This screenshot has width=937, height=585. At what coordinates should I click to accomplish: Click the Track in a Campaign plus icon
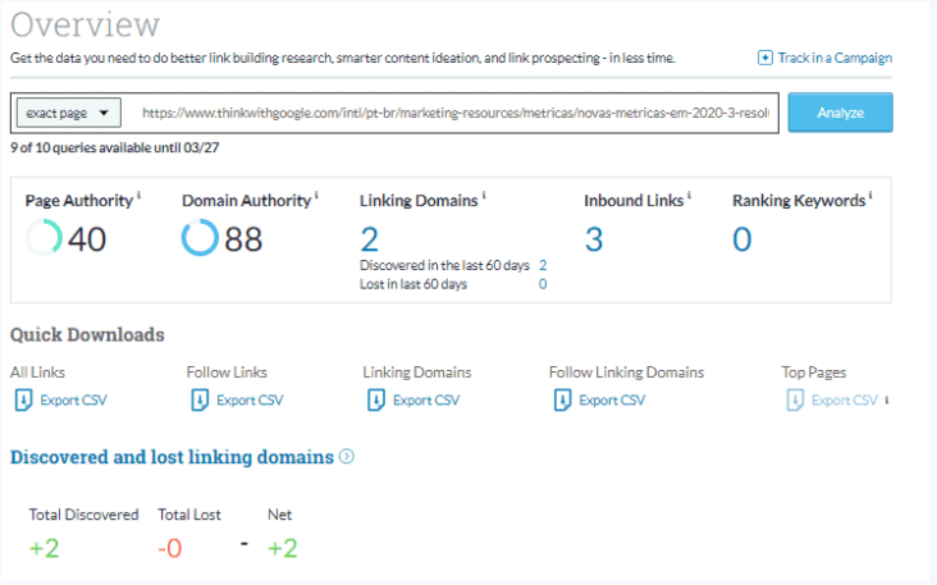click(765, 58)
